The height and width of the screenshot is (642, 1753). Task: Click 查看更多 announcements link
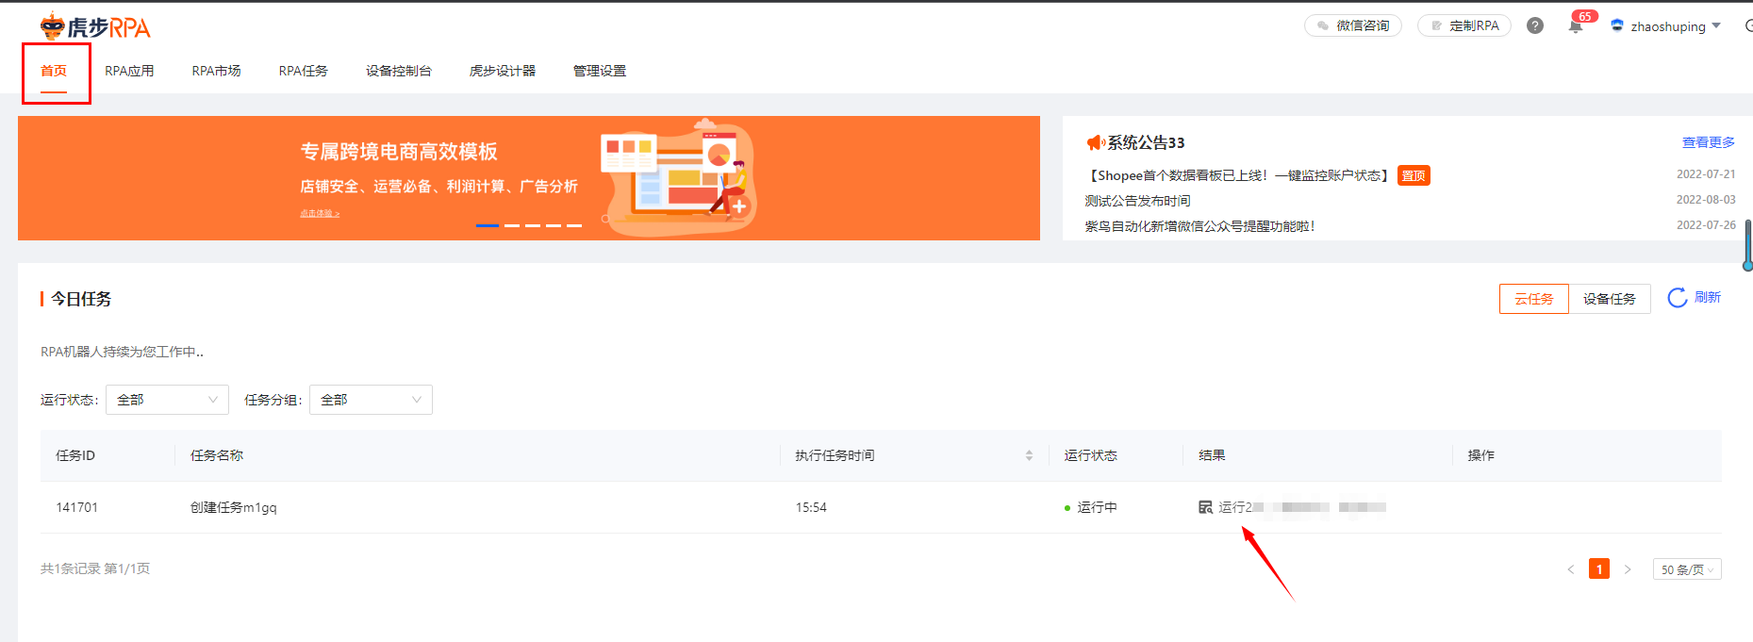(1709, 142)
